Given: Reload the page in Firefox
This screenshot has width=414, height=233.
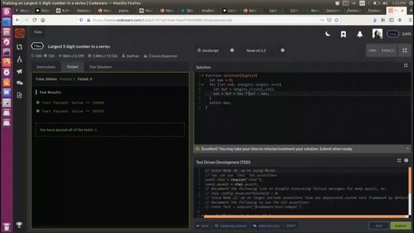Looking at the screenshot, I should point(34,20).
